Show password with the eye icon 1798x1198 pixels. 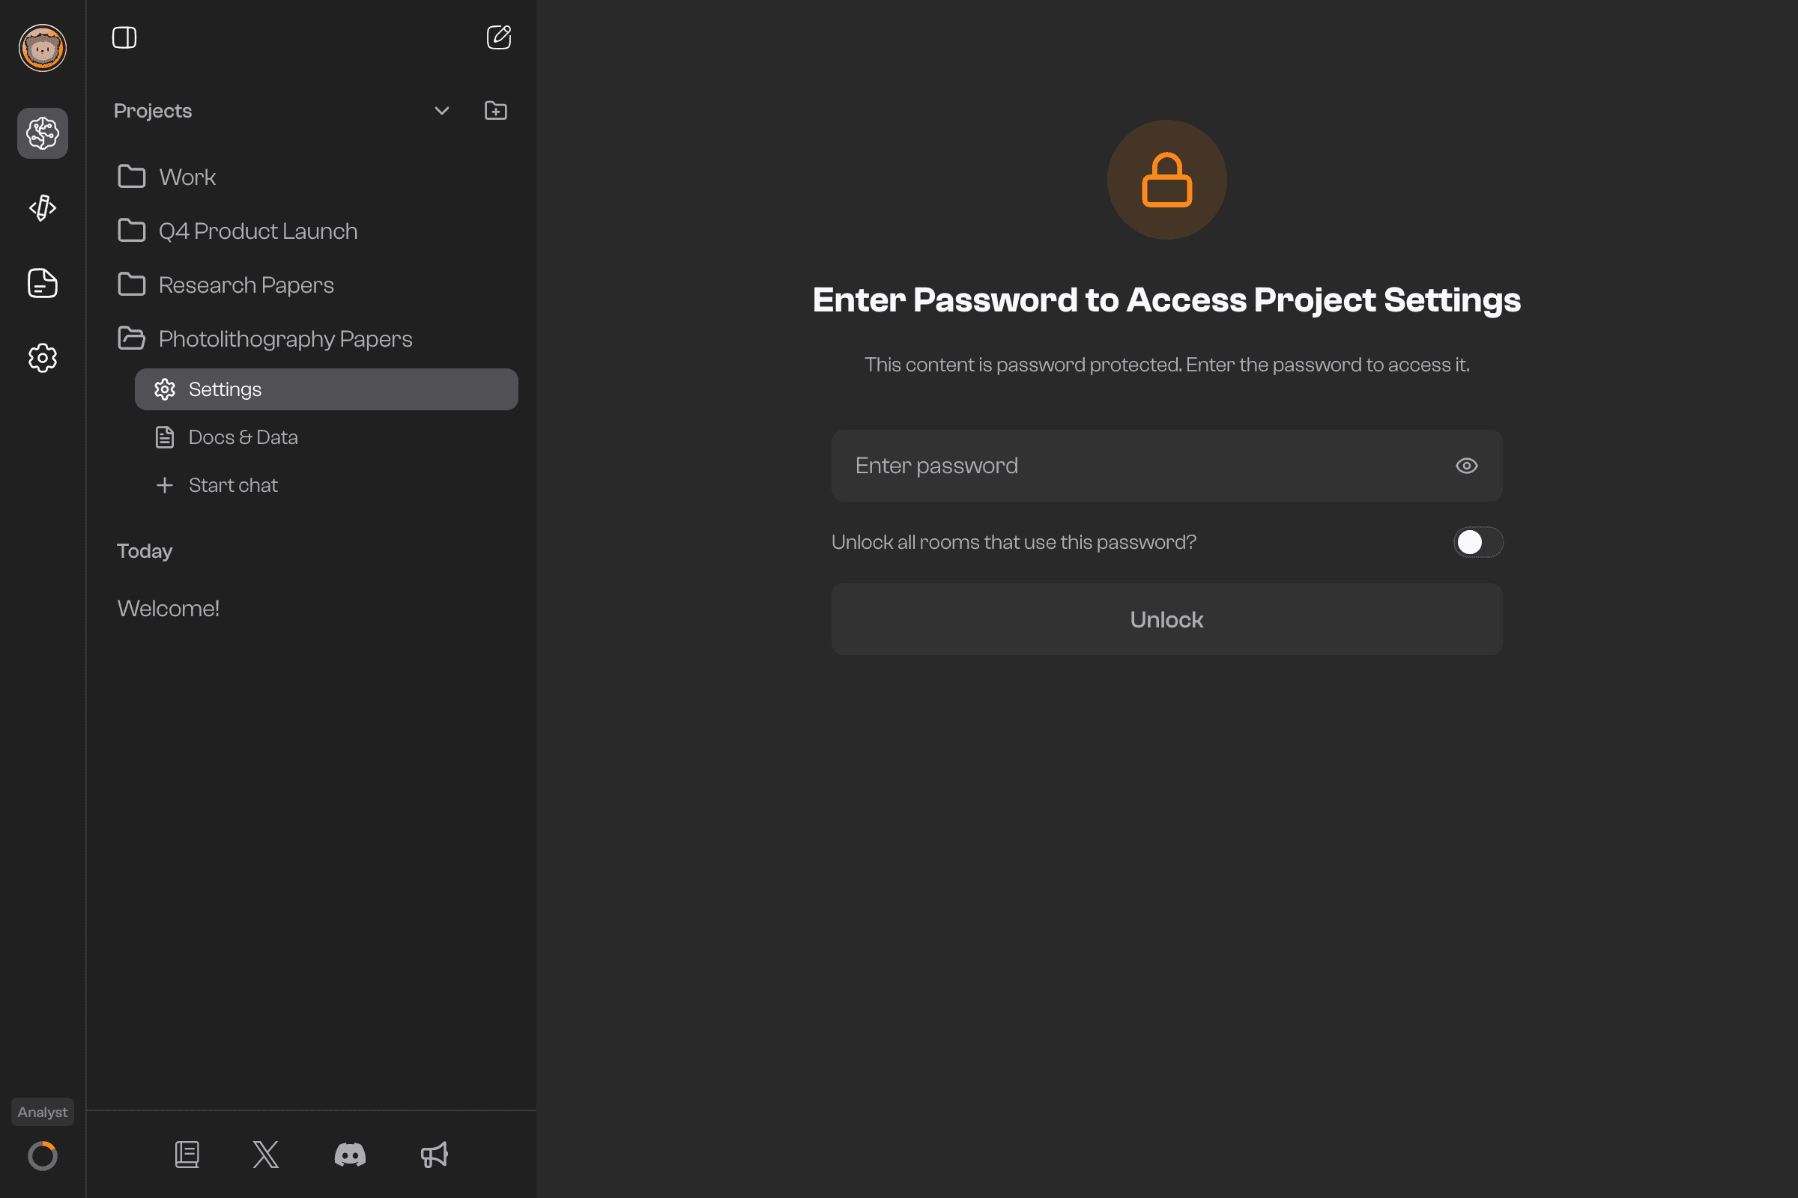[1466, 466]
